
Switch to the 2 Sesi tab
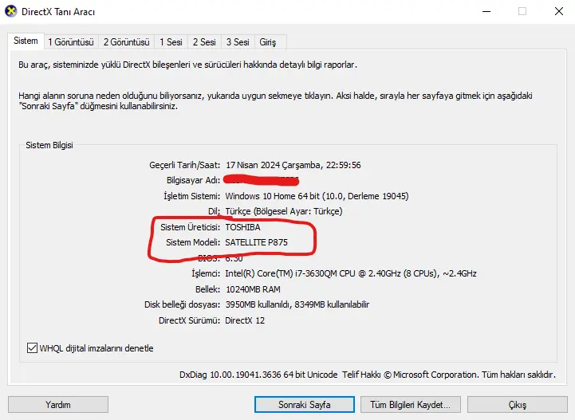[204, 42]
